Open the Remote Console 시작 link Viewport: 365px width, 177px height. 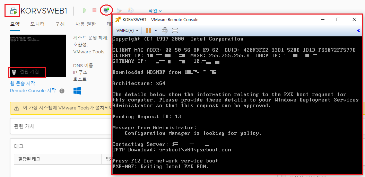point(33,90)
